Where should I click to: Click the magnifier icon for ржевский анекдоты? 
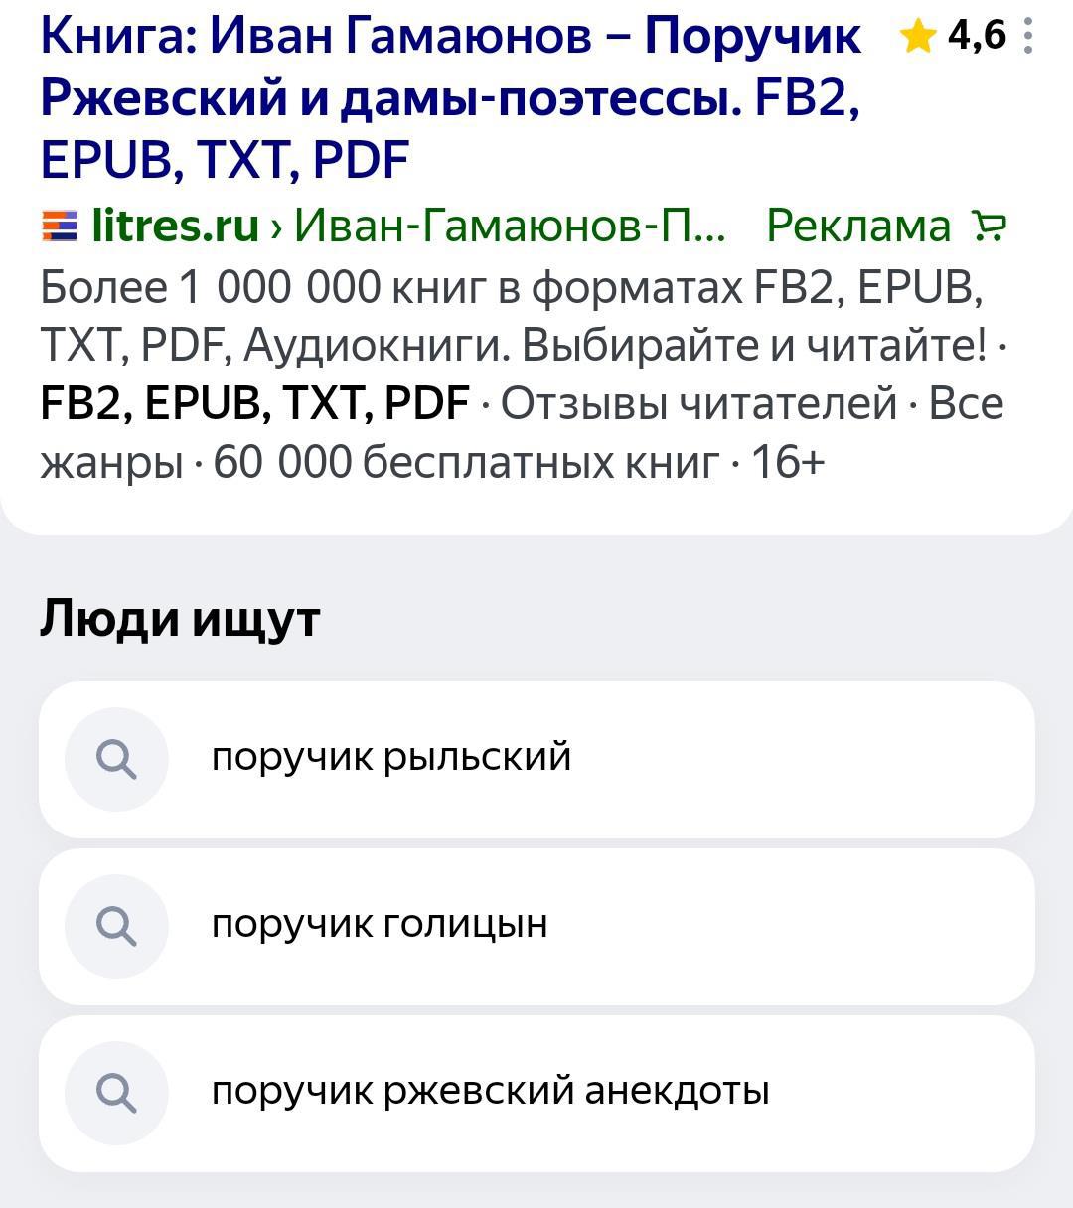(116, 1093)
